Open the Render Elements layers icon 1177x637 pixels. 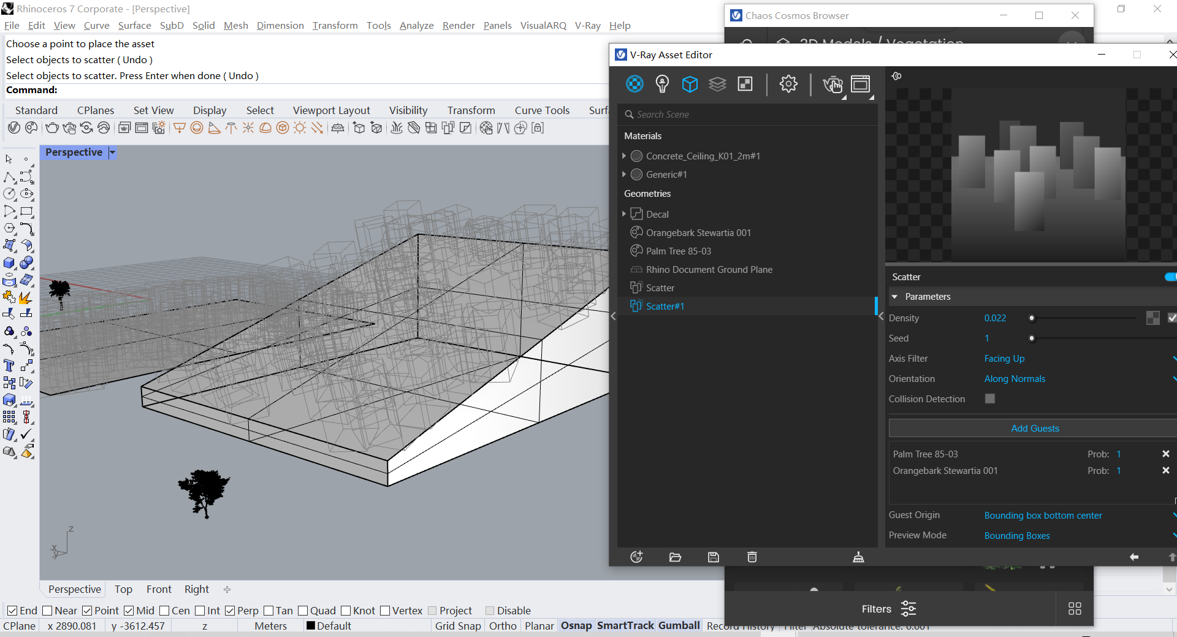717,84
